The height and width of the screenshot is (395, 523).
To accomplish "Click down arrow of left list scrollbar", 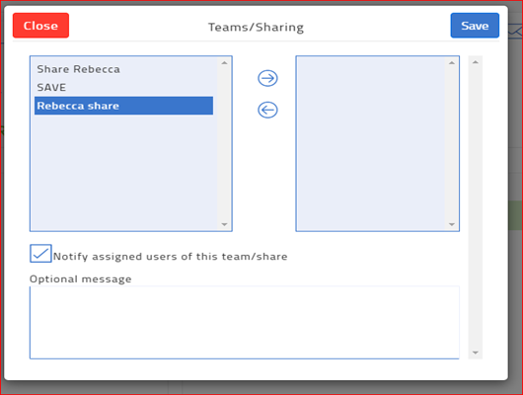I will 224,224.
